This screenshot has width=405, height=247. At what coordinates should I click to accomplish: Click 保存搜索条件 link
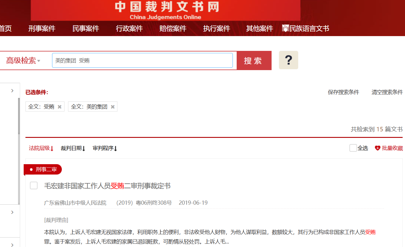343,92
